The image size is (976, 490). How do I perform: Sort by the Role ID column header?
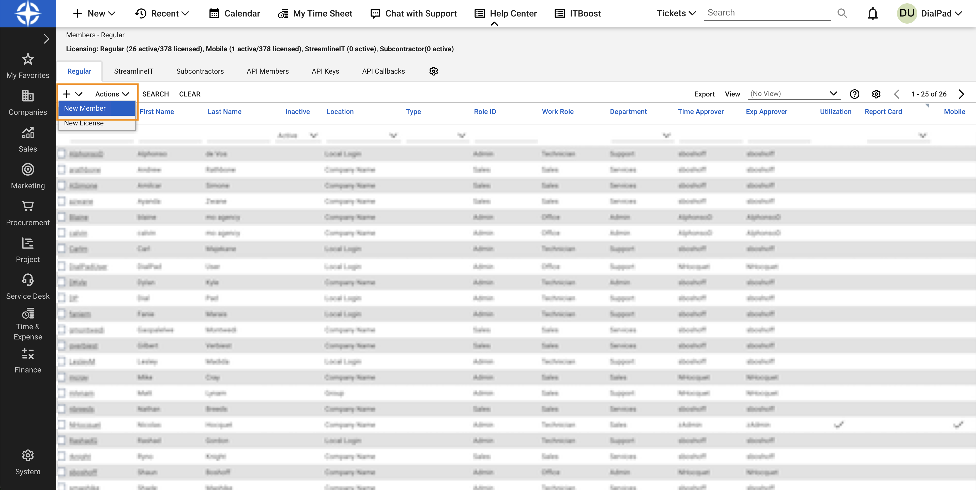(x=485, y=112)
